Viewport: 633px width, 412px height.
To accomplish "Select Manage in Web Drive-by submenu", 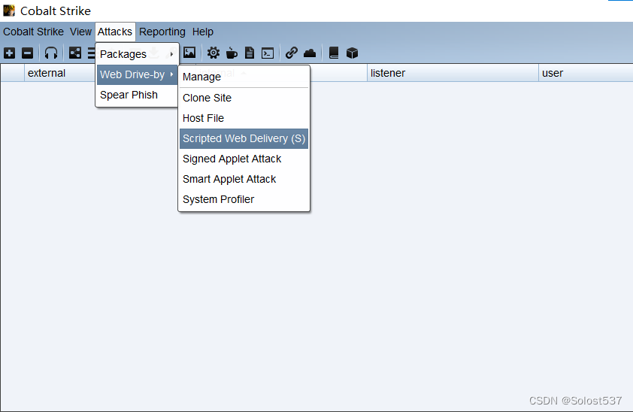I will [244, 77].
